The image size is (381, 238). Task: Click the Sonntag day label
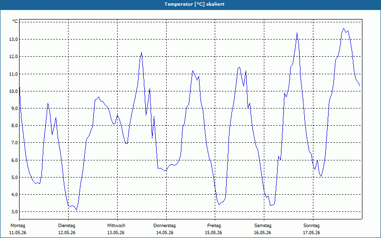click(x=311, y=226)
